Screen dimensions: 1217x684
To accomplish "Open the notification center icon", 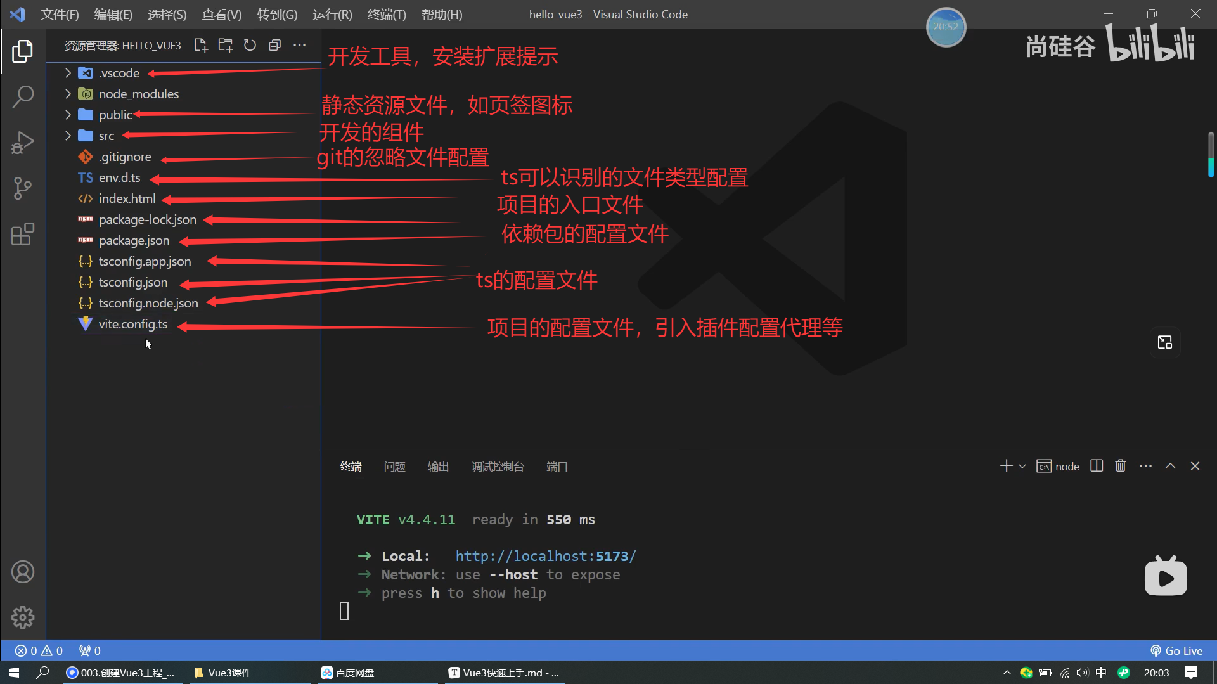I will [1191, 673].
